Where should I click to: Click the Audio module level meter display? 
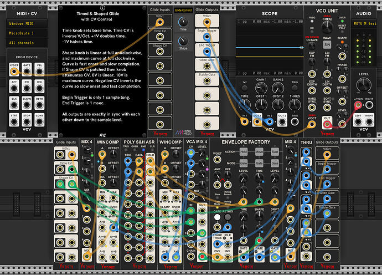[364, 48]
